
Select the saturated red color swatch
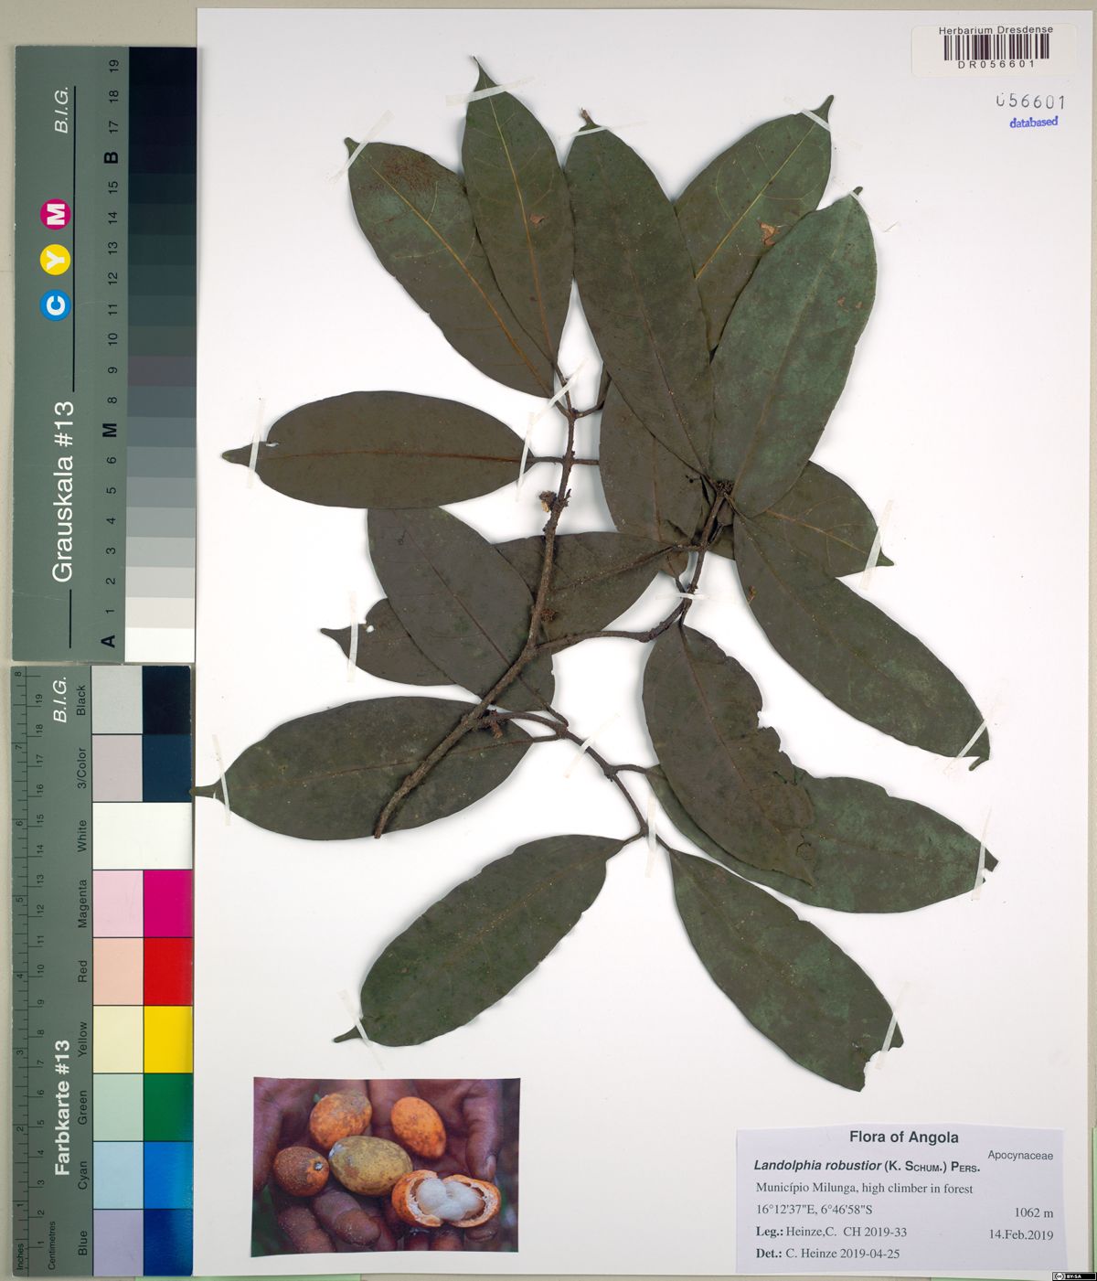167,971
